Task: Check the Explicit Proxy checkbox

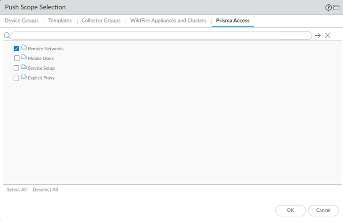Action: pyautogui.click(x=16, y=78)
